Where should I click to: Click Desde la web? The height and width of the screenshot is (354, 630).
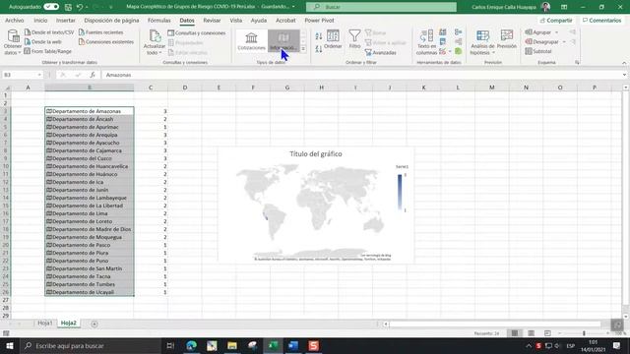click(43, 41)
